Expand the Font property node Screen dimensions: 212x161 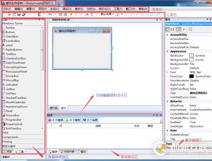(x=167, y=72)
